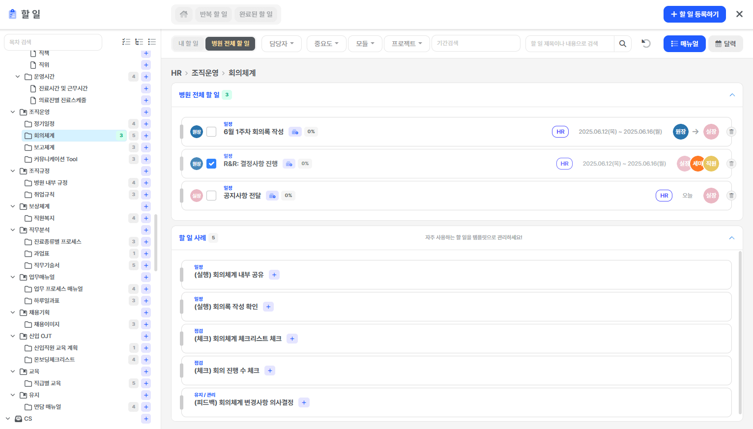The height and width of the screenshot is (429, 753).
Task: Close the 할 일 panel
Action: (739, 14)
